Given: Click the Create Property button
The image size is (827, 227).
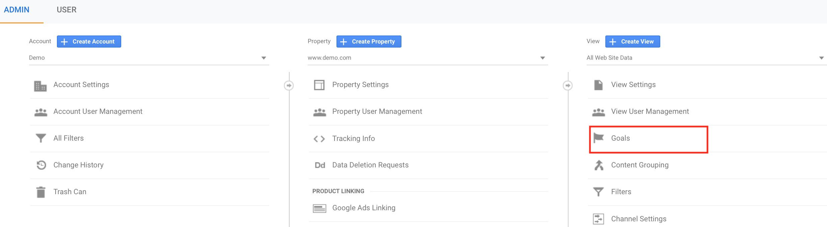Looking at the screenshot, I should tap(369, 42).
